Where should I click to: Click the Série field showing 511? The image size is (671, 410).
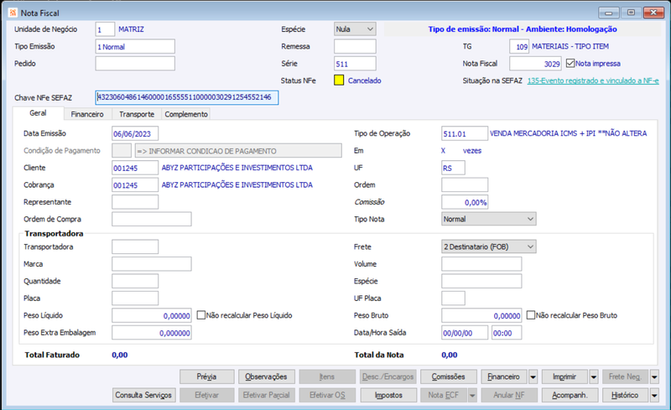click(x=355, y=64)
